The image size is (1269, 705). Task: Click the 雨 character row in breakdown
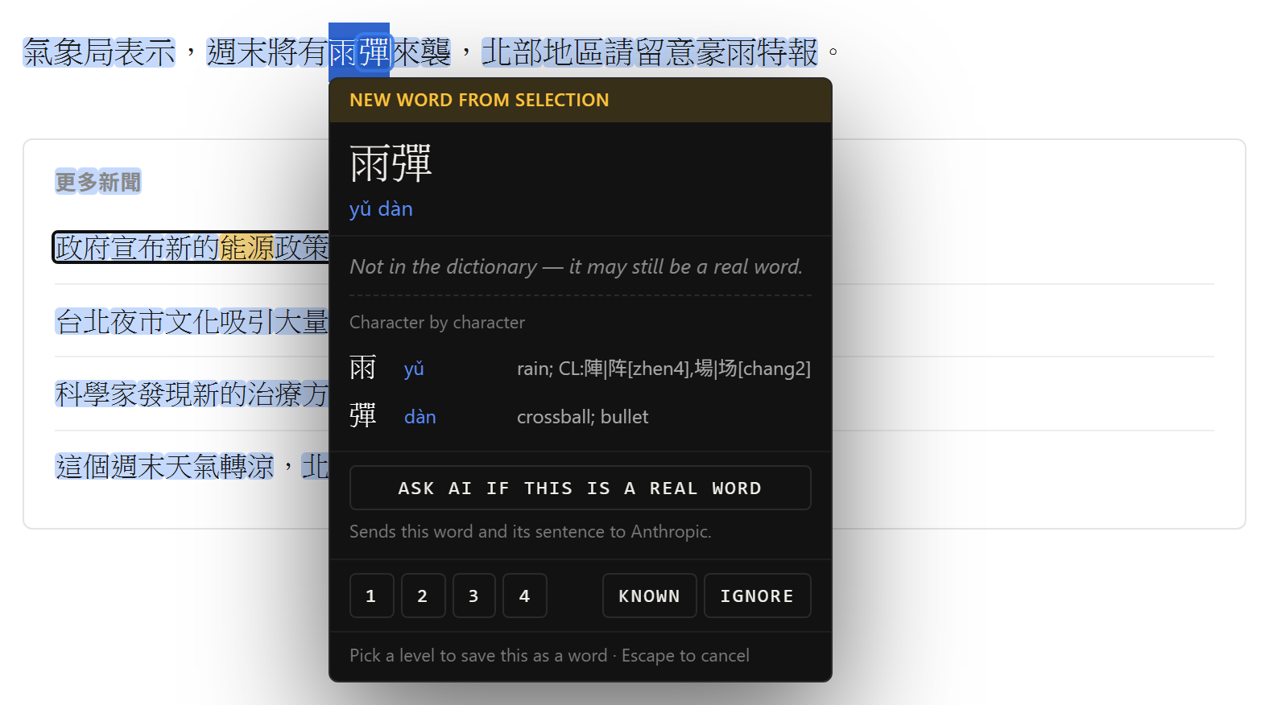(x=580, y=369)
